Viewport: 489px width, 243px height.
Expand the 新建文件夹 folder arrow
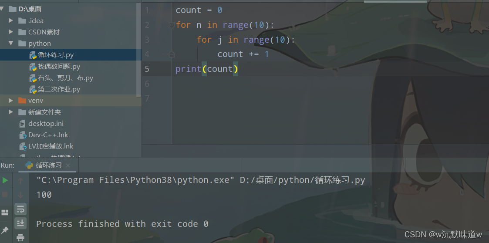(x=11, y=111)
